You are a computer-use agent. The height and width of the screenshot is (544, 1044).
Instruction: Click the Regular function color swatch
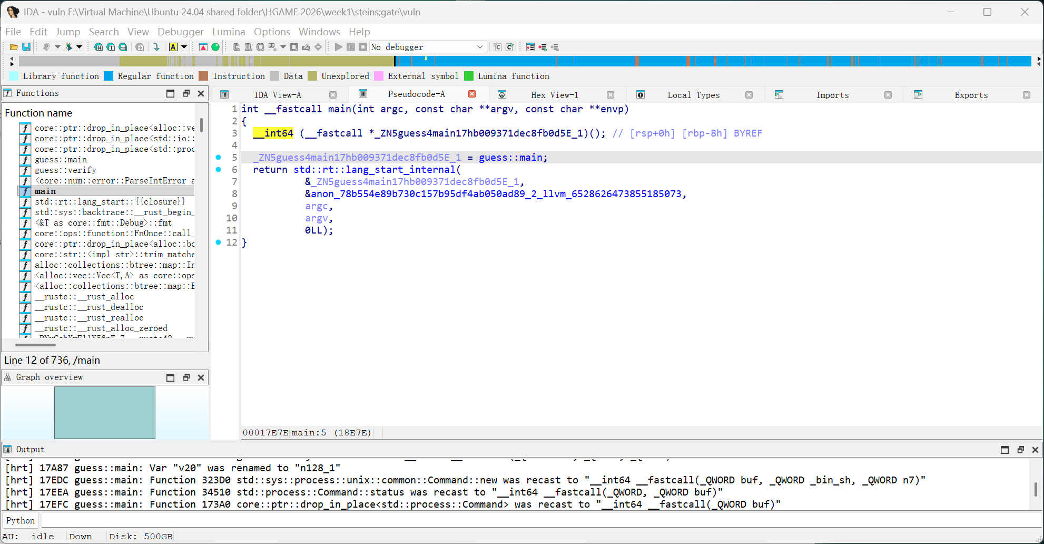click(x=109, y=76)
